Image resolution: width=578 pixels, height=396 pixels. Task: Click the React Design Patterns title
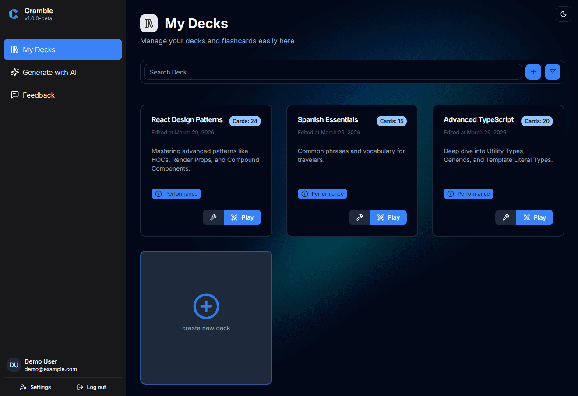(x=187, y=120)
